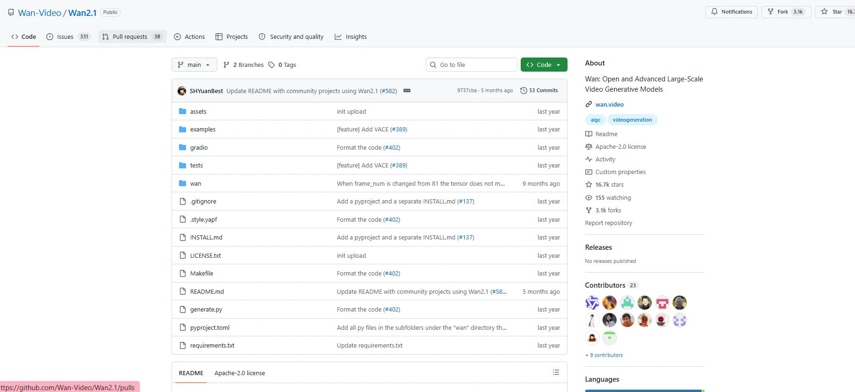Open the assets folder icon
Image resolution: width=855 pixels, height=392 pixels.
point(183,111)
